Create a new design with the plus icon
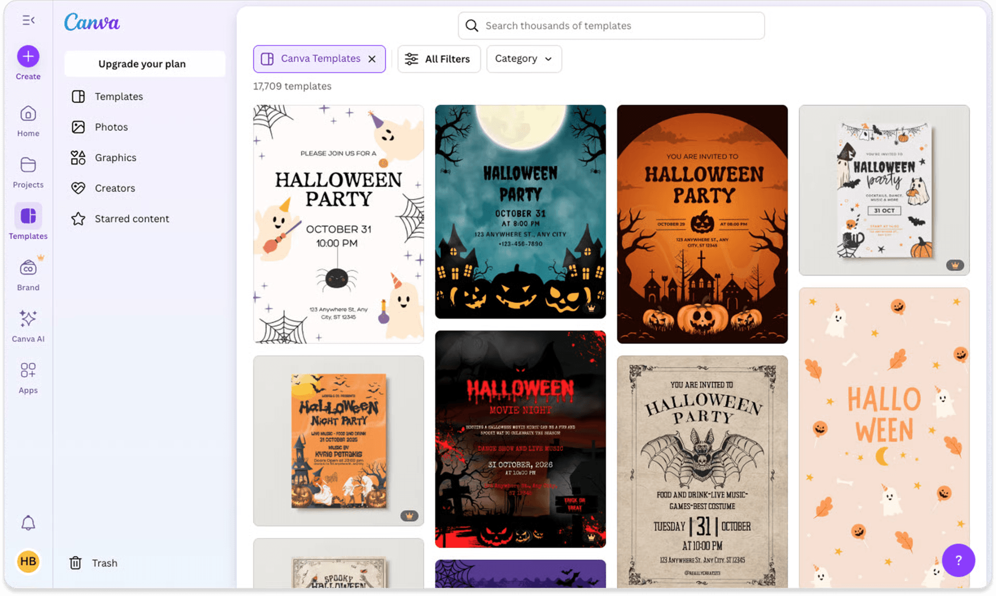The image size is (996, 596). (28, 56)
